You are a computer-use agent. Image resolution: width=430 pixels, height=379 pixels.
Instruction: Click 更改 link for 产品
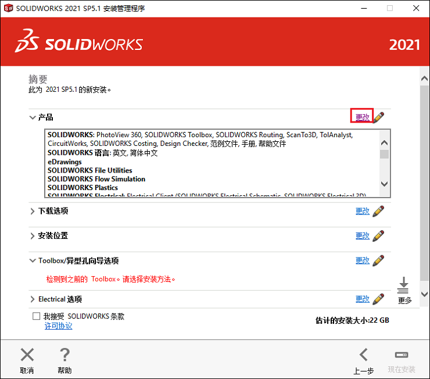(x=362, y=117)
